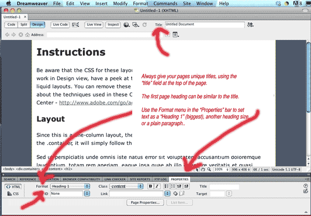The width and height of the screenshot is (311, 216).
Task: Click the Unicode 5.1 UTF-8 encoding status
Action: (286, 169)
